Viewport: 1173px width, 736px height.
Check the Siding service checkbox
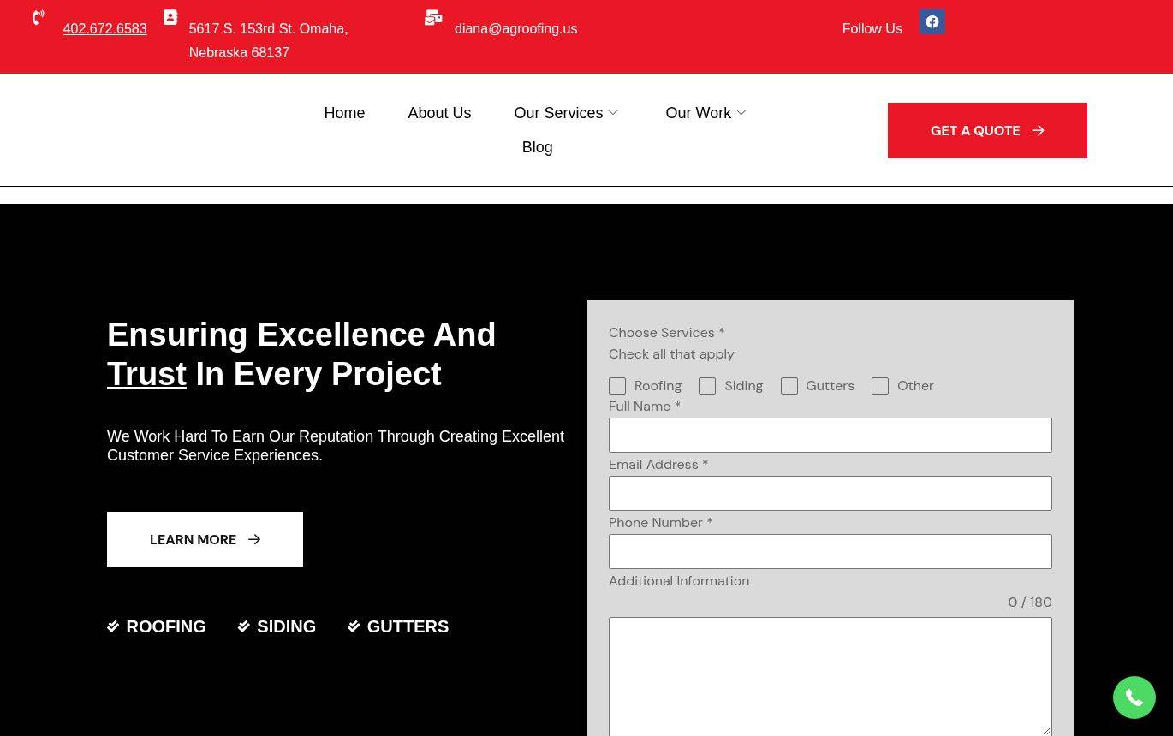point(707,386)
